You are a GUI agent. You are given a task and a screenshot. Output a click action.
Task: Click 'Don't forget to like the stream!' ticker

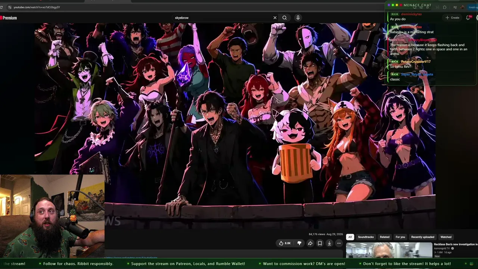(407, 264)
